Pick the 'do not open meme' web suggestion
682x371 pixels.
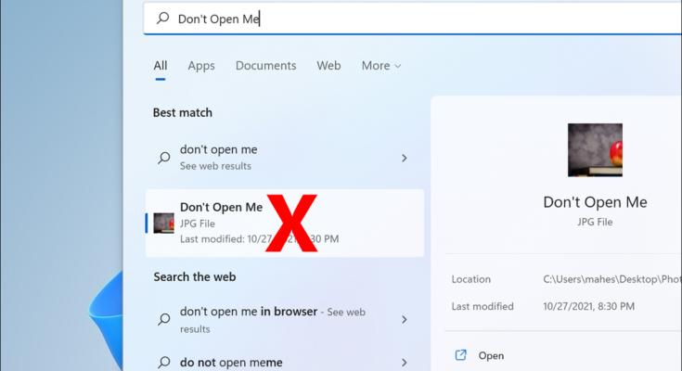click(232, 362)
